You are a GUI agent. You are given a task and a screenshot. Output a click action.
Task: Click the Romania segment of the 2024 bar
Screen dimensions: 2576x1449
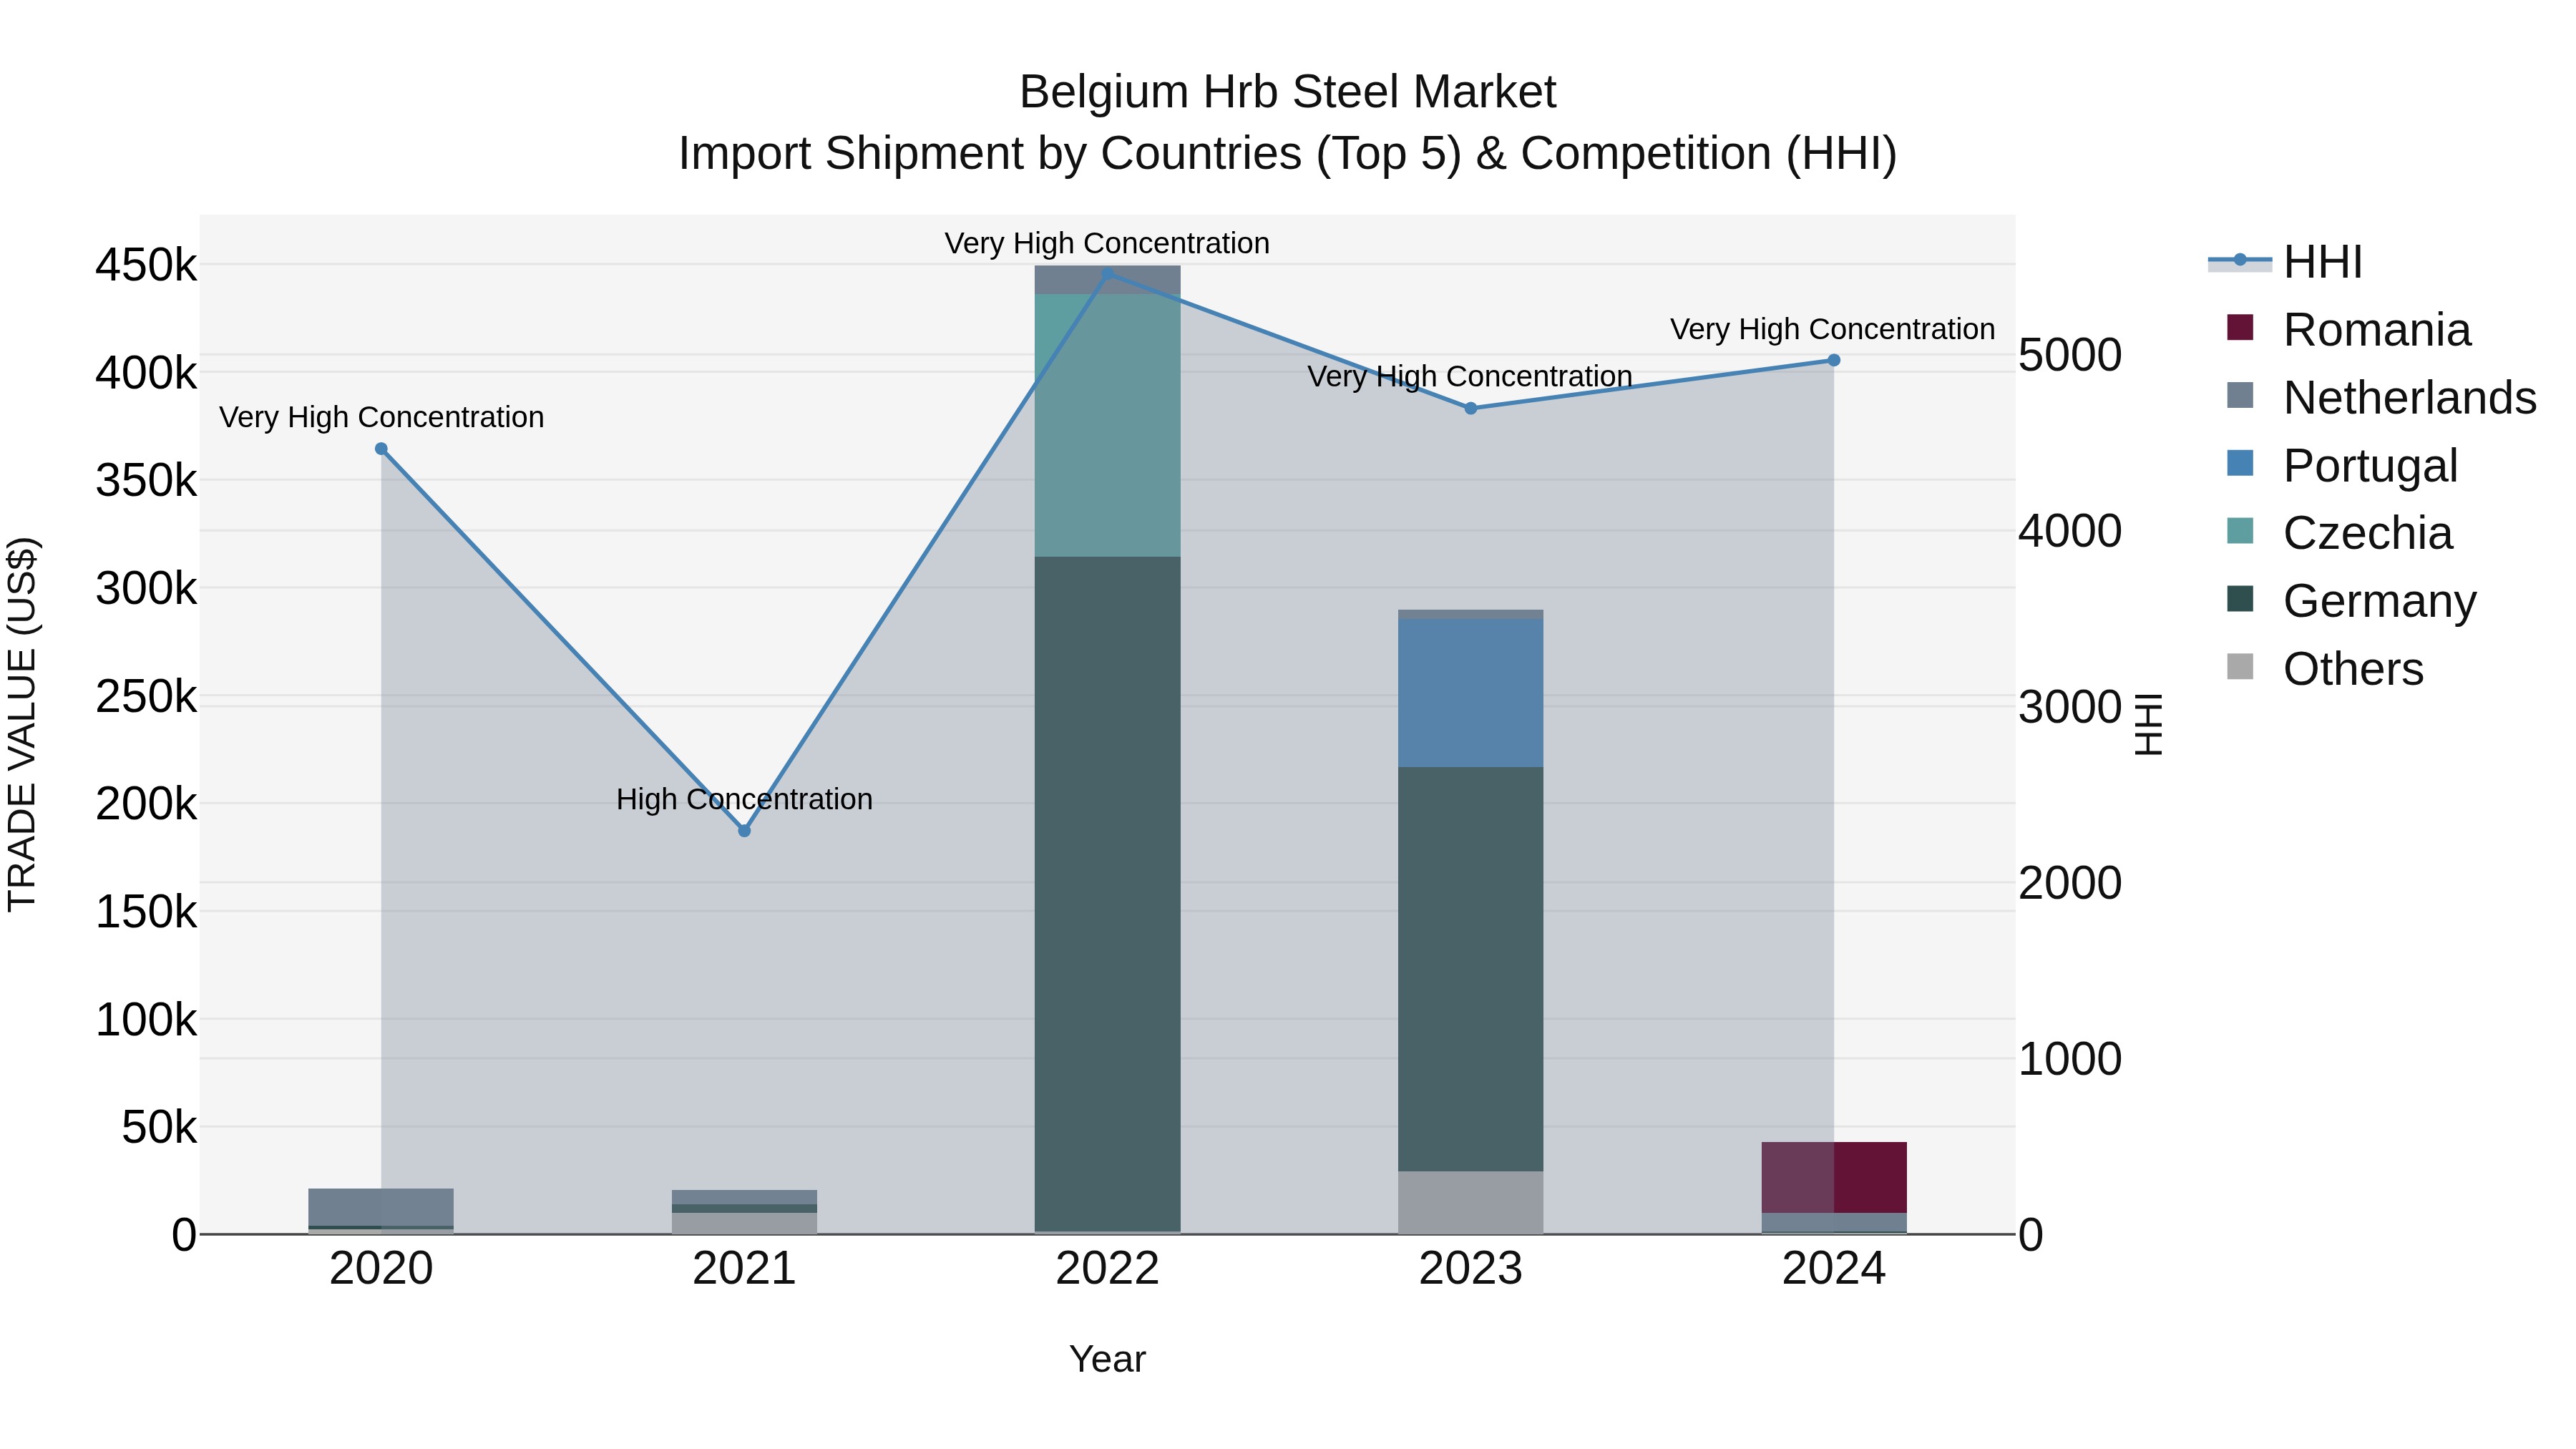[1833, 1177]
